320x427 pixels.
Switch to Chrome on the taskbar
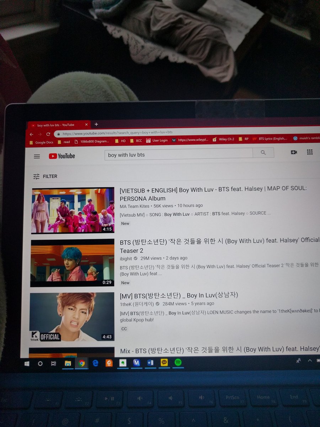point(82,363)
